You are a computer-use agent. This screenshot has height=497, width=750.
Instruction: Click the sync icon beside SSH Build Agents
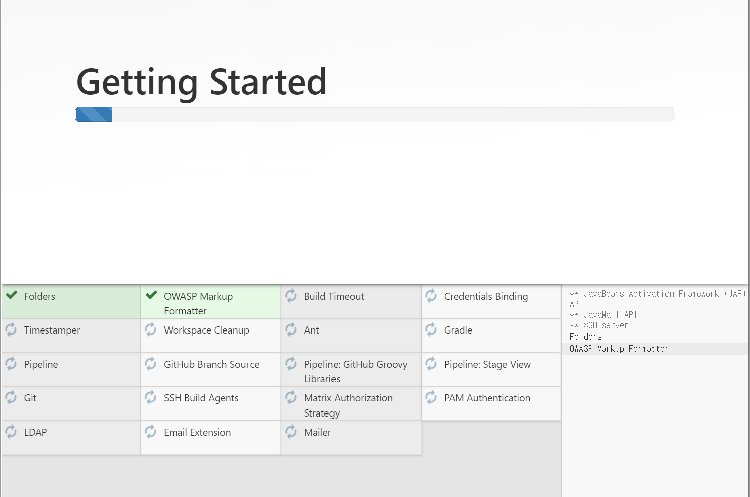click(x=151, y=397)
